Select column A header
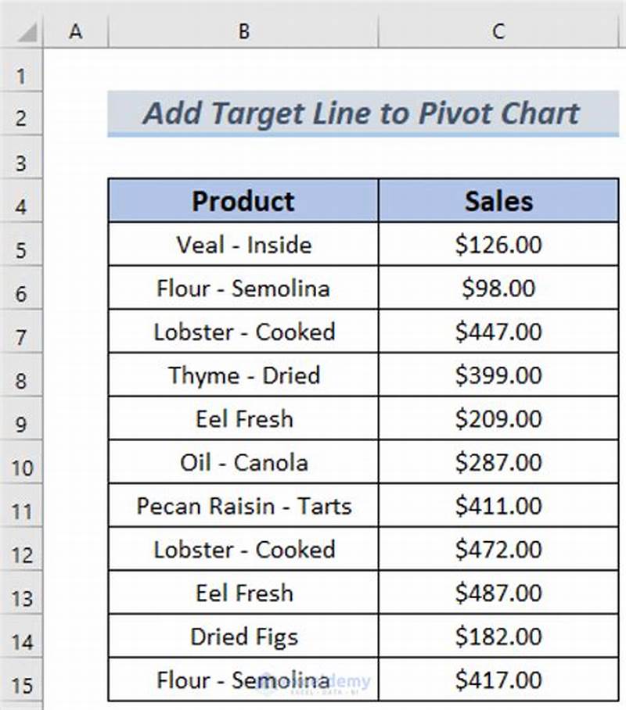 [x=76, y=32]
